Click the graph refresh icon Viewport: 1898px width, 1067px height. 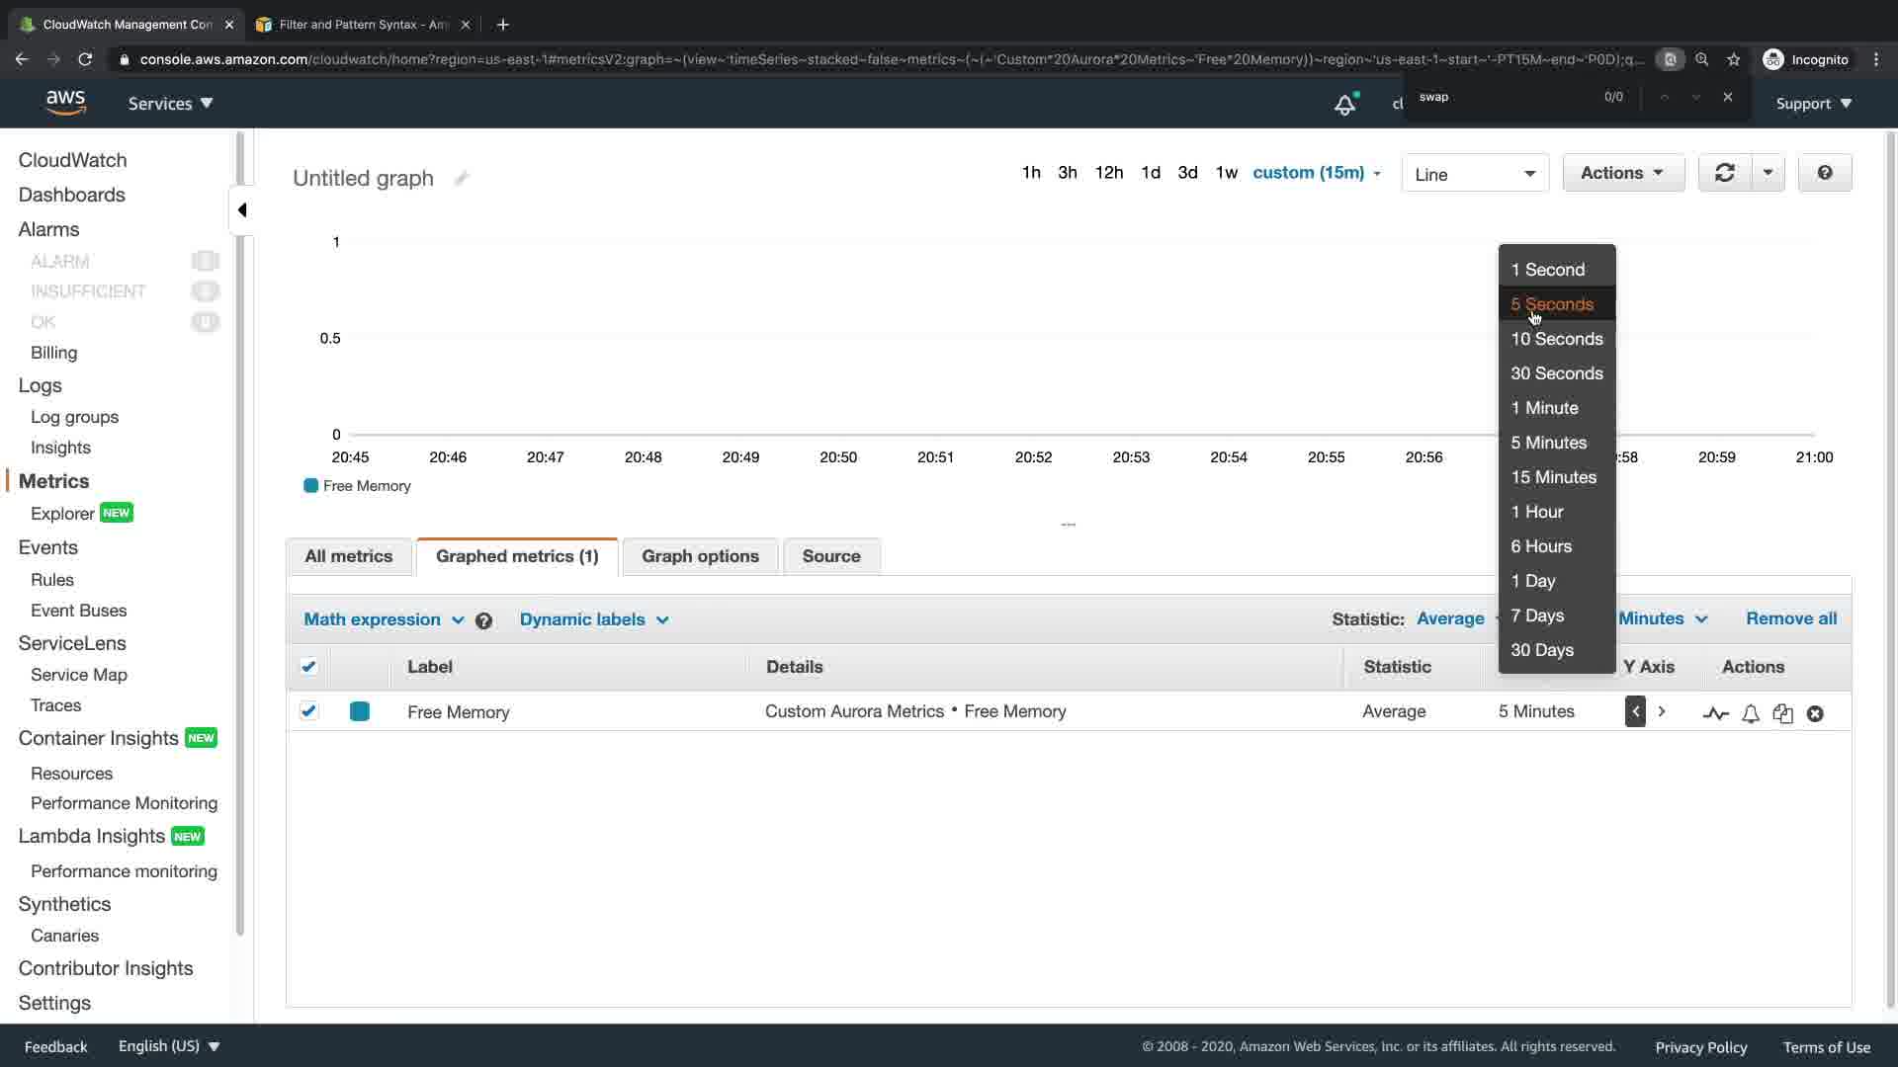click(1724, 173)
